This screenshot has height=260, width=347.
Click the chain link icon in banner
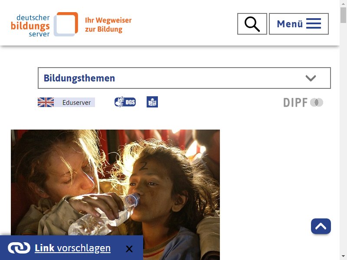click(19, 248)
